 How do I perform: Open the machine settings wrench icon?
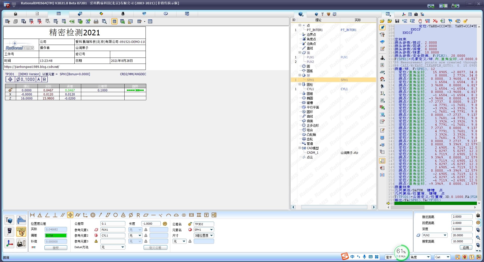pos(21,243)
